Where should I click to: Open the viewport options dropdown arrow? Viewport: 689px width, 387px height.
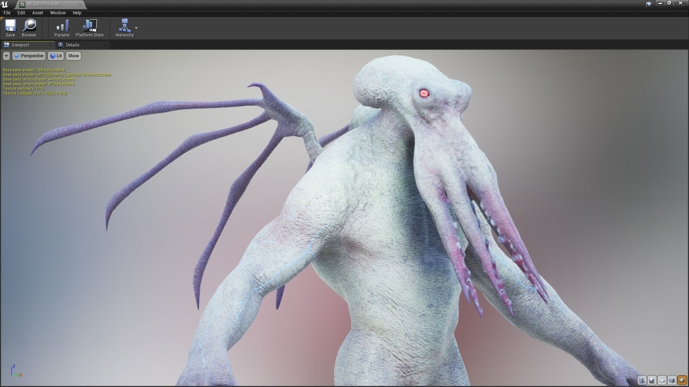(x=6, y=56)
